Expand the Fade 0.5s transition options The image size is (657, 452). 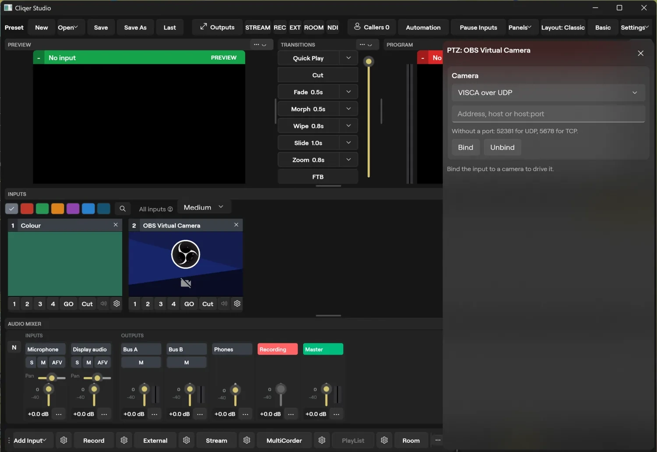[349, 92]
